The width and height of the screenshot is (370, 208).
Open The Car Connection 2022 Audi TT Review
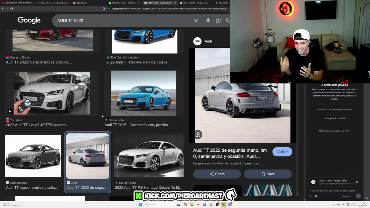click(139, 62)
